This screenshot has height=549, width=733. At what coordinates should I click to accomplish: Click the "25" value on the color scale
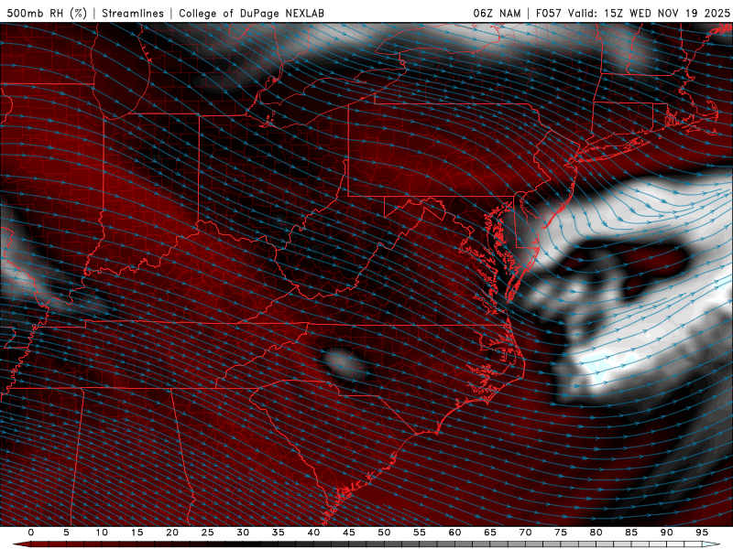(x=208, y=533)
